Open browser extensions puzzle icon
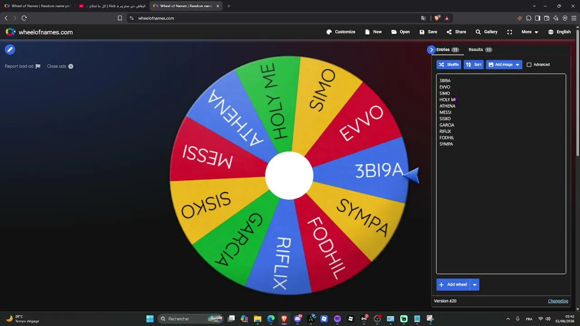This screenshot has height=326, width=580. 528,18
